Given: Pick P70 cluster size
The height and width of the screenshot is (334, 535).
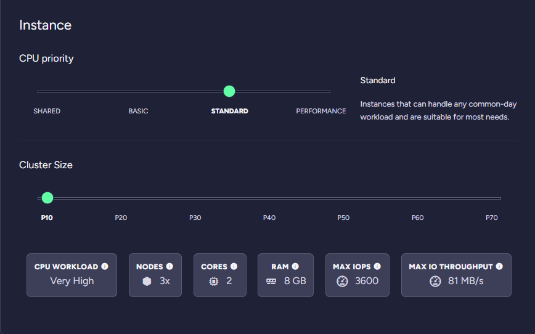Looking at the screenshot, I should [491, 218].
